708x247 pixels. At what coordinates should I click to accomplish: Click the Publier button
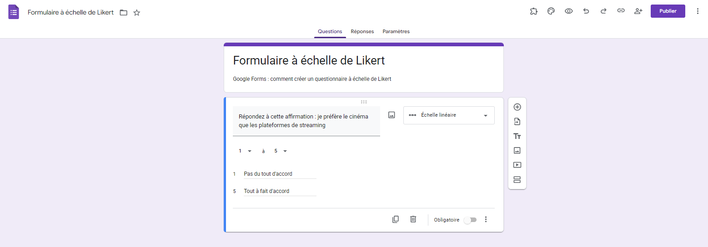[x=668, y=11]
